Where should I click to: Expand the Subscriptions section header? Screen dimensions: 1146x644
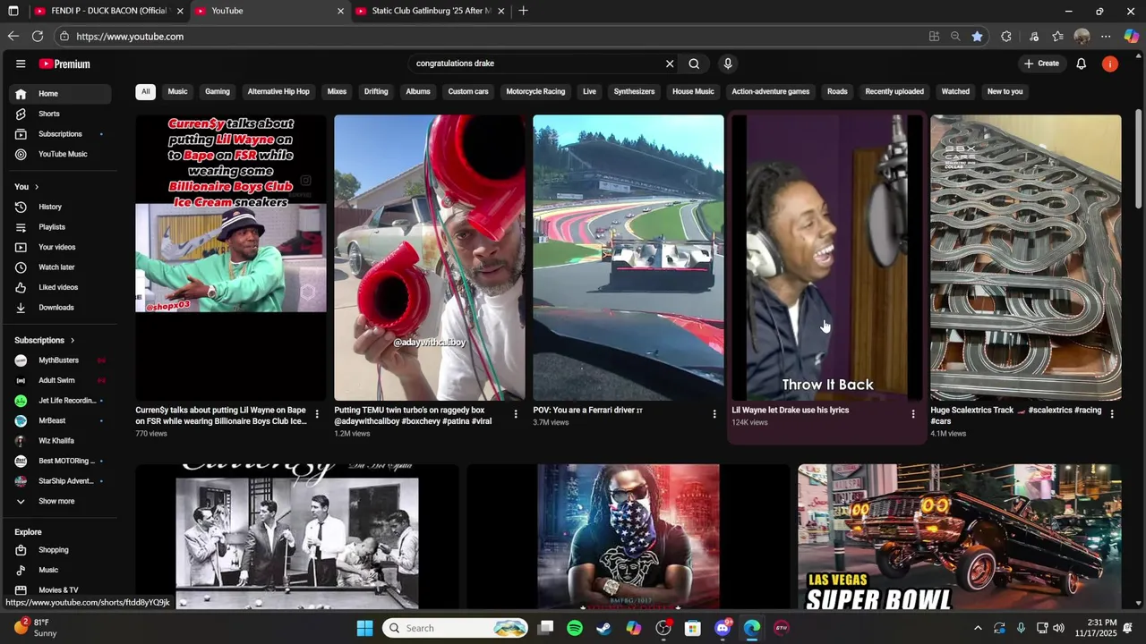coord(45,340)
